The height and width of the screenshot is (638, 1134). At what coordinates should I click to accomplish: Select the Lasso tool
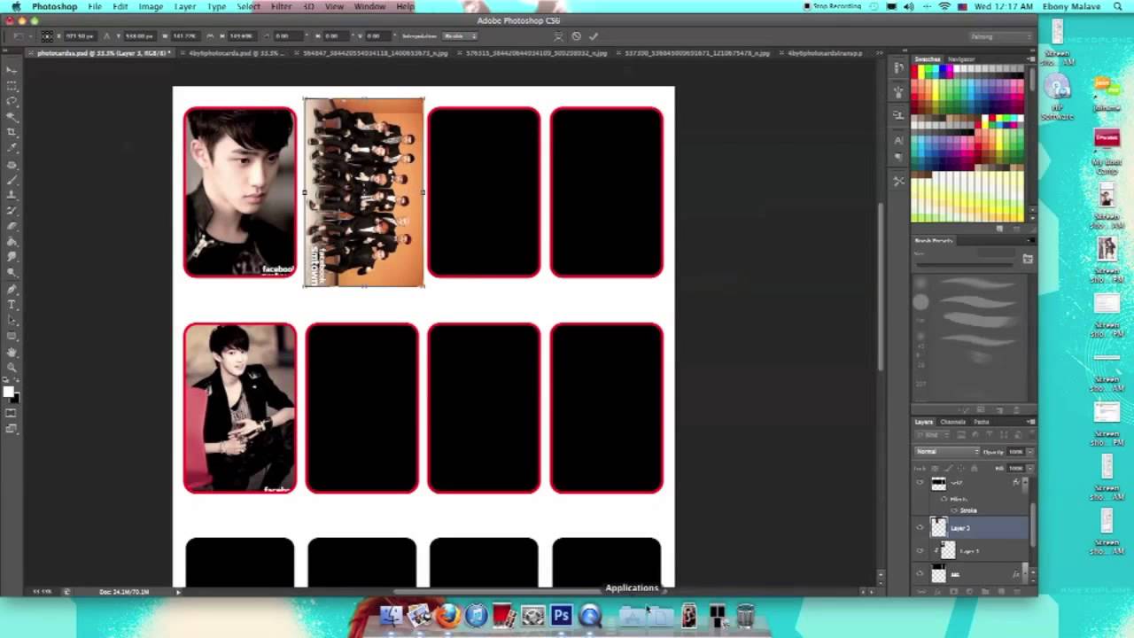coord(12,101)
